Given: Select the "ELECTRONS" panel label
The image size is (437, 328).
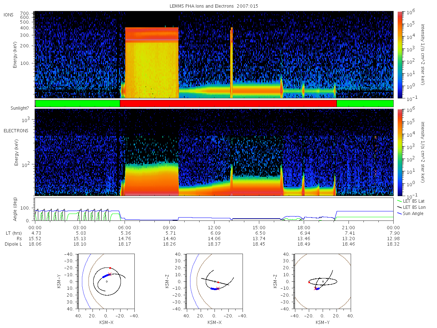Looking at the screenshot, I should coord(16,130).
